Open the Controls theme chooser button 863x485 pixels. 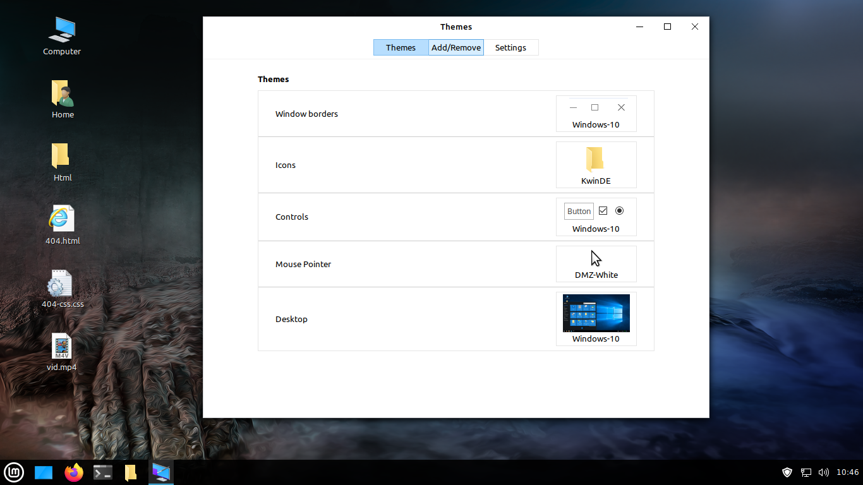click(x=596, y=217)
